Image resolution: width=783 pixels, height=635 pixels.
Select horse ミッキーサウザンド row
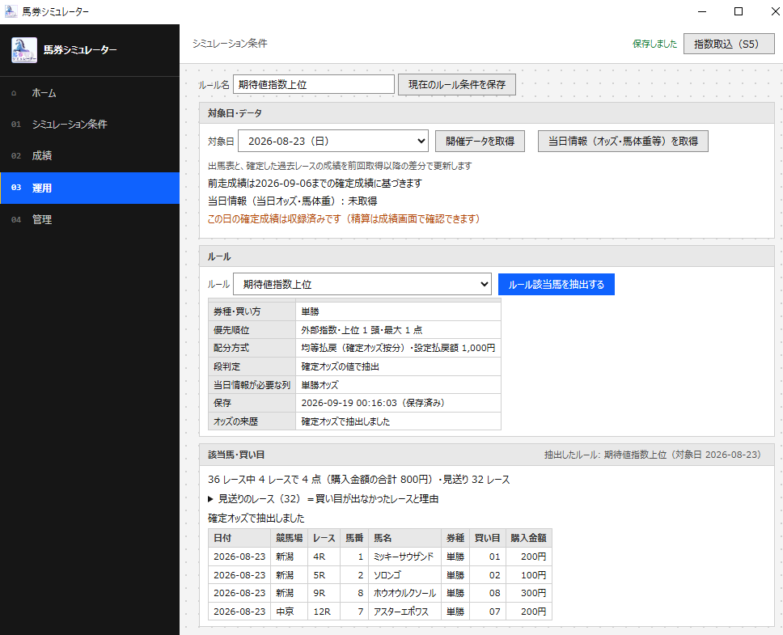click(x=380, y=557)
